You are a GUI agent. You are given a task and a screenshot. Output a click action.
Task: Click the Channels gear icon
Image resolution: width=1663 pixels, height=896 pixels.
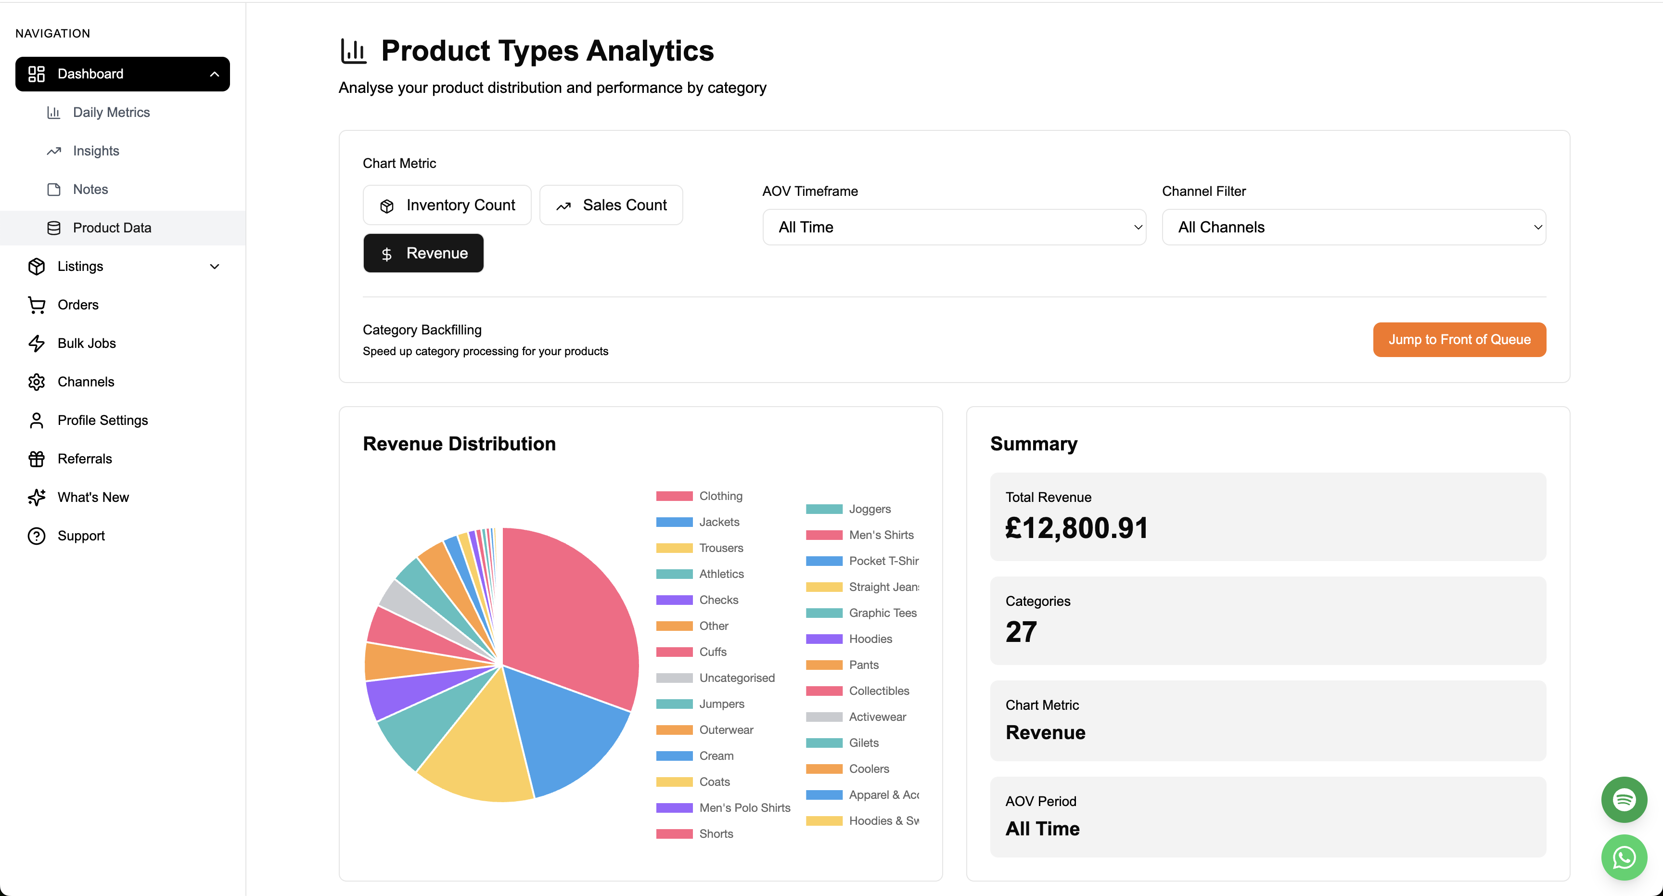click(37, 382)
